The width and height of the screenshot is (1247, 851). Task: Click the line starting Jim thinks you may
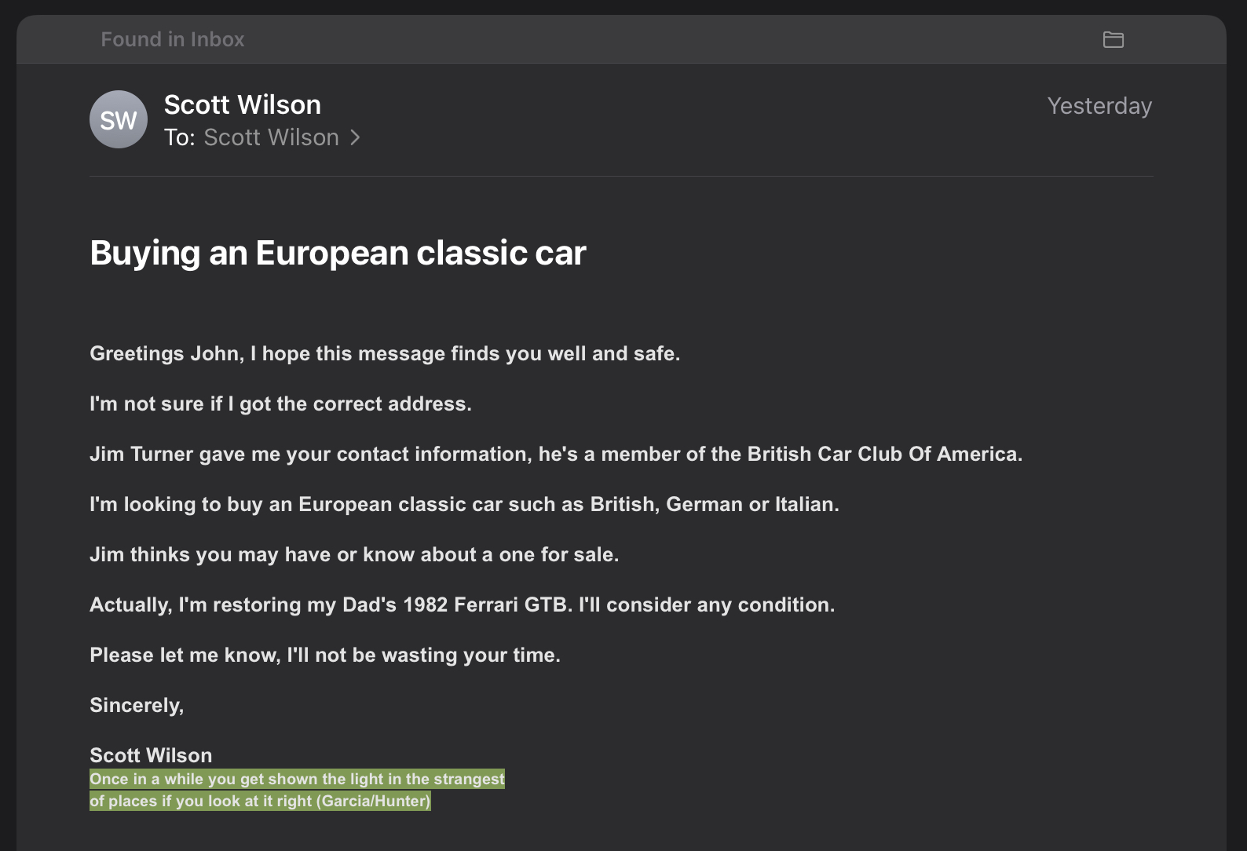pyautogui.click(x=354, y=554)
